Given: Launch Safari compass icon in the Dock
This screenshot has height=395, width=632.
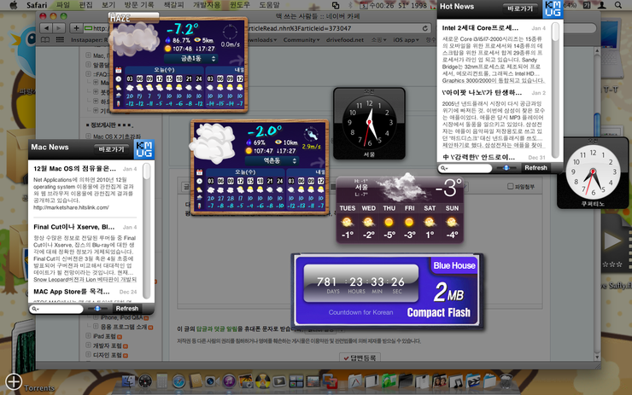Looking at the screenshot, I should [178, 380].
